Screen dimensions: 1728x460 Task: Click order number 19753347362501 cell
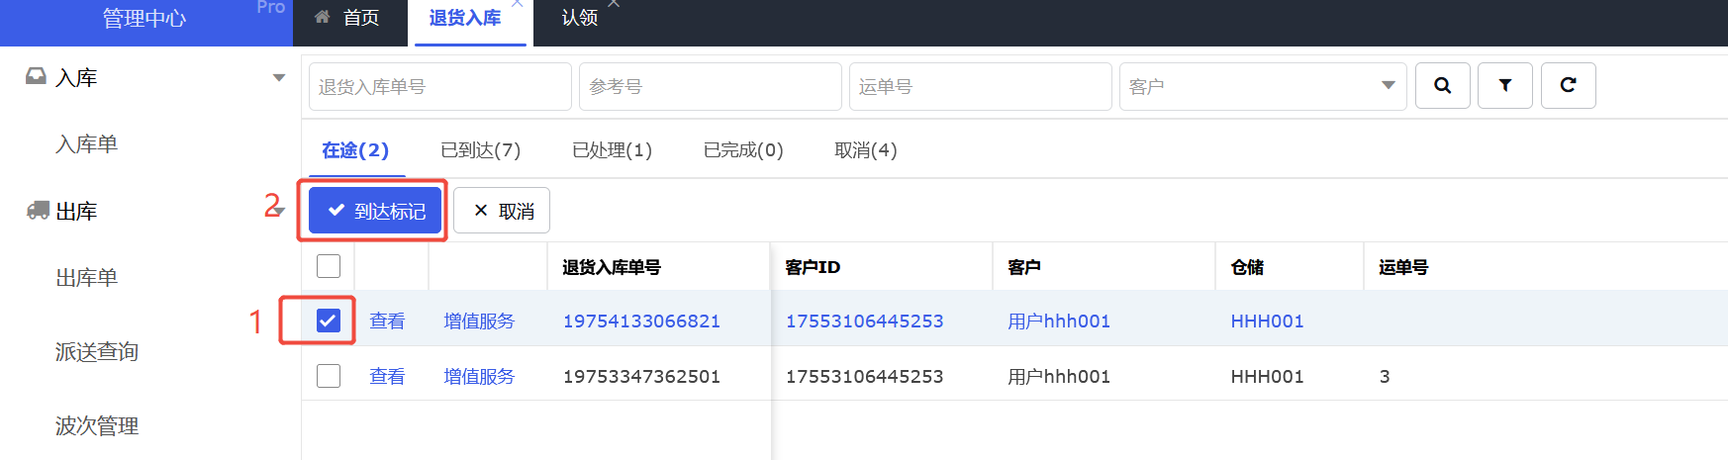pyautogui.click(x=641, y=376)
